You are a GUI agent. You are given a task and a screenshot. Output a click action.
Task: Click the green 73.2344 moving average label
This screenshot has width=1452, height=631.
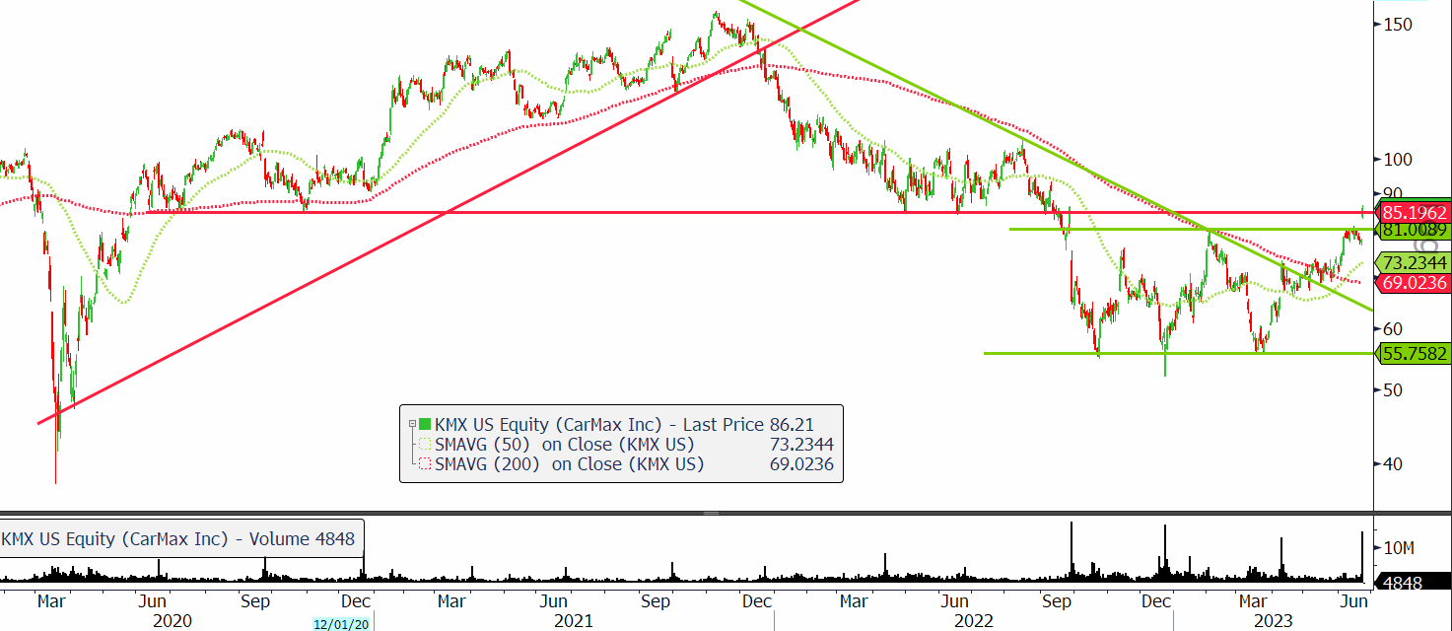pyautogui.click(x=1414, y=263)
